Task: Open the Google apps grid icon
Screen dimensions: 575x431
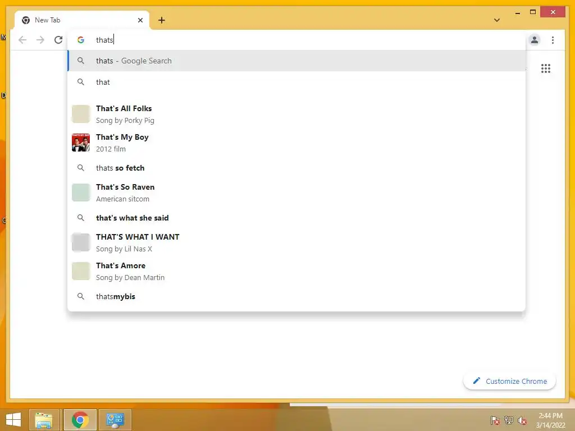Action: [x=546, y=68]
